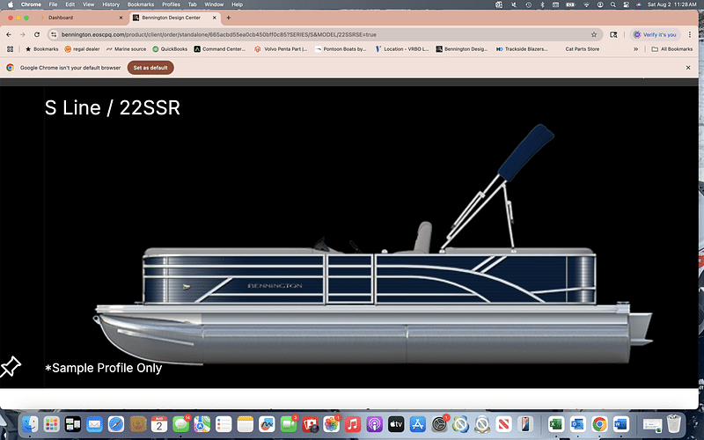
Task: Launch Safari from the Dock
Action: pos(116,424)
